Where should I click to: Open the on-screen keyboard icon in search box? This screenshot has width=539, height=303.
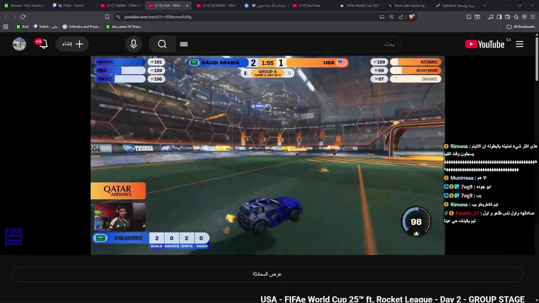tap(184, 44)
